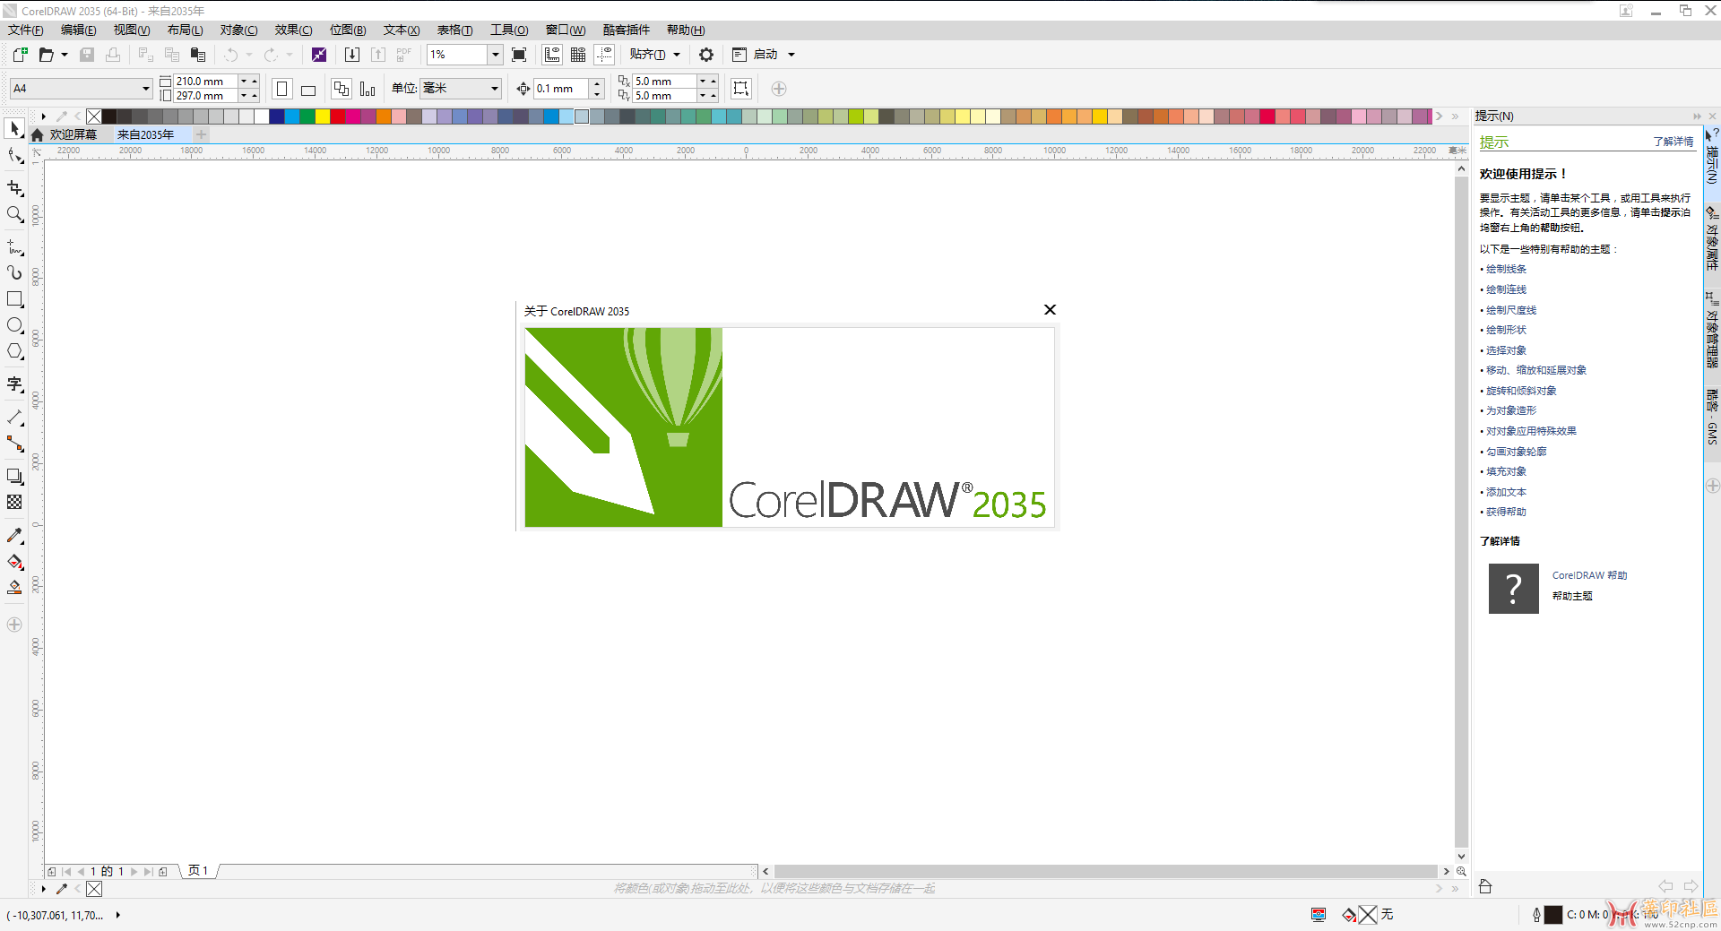Screen dimensions: 1721x931
Task: Open the 文件(F) menu
Action: pyautogui.click(x=25, y=30)
